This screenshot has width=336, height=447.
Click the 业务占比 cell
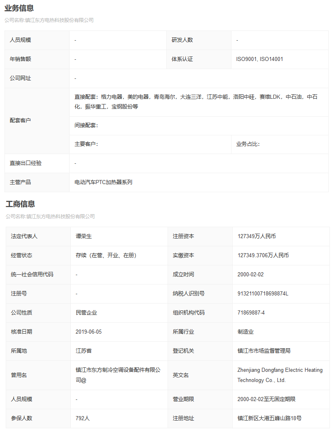coord(280,144)
